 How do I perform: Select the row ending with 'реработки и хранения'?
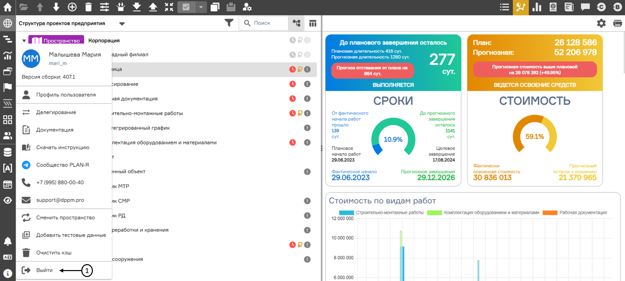pyautogui.click(x=214, y=230)
